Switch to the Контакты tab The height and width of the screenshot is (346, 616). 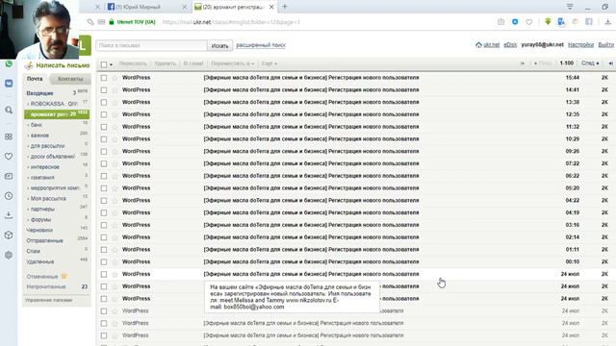click(x=70, y=79)
